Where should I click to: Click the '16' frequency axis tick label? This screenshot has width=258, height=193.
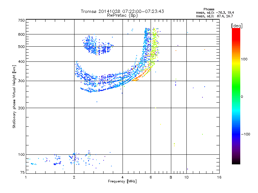219,177
